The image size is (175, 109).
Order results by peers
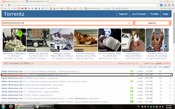[x=167, y=67]
